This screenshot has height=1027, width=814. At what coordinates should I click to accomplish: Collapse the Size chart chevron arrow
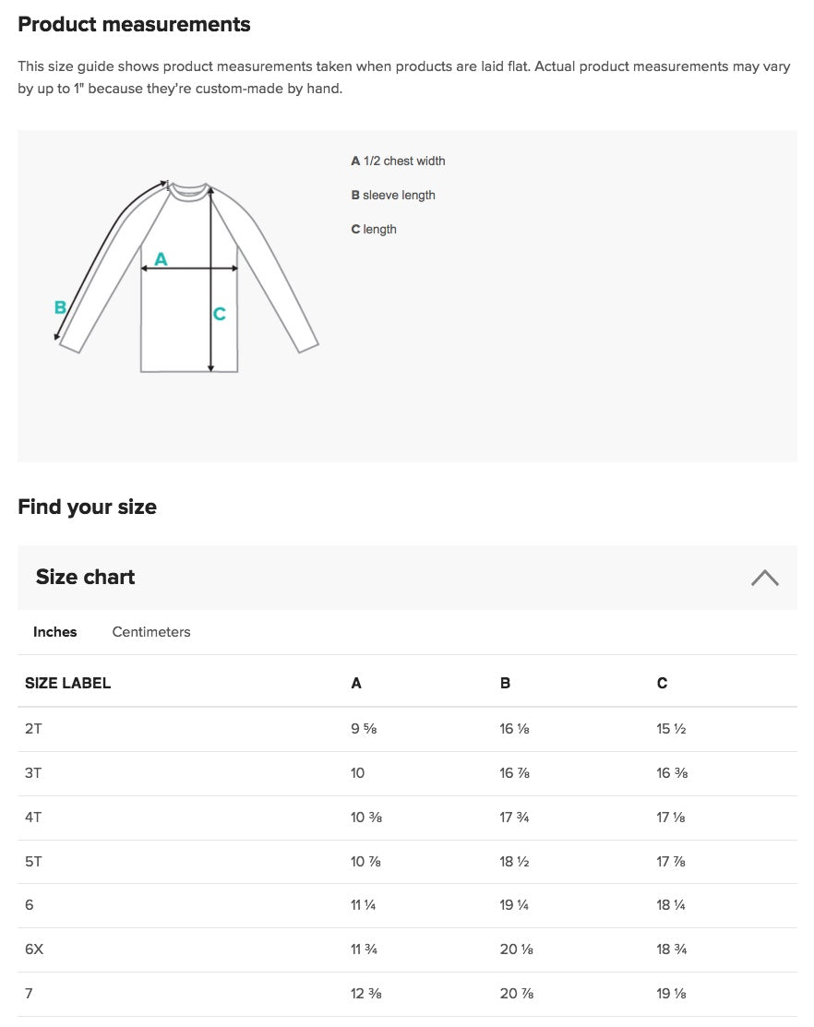coord(764,578)
